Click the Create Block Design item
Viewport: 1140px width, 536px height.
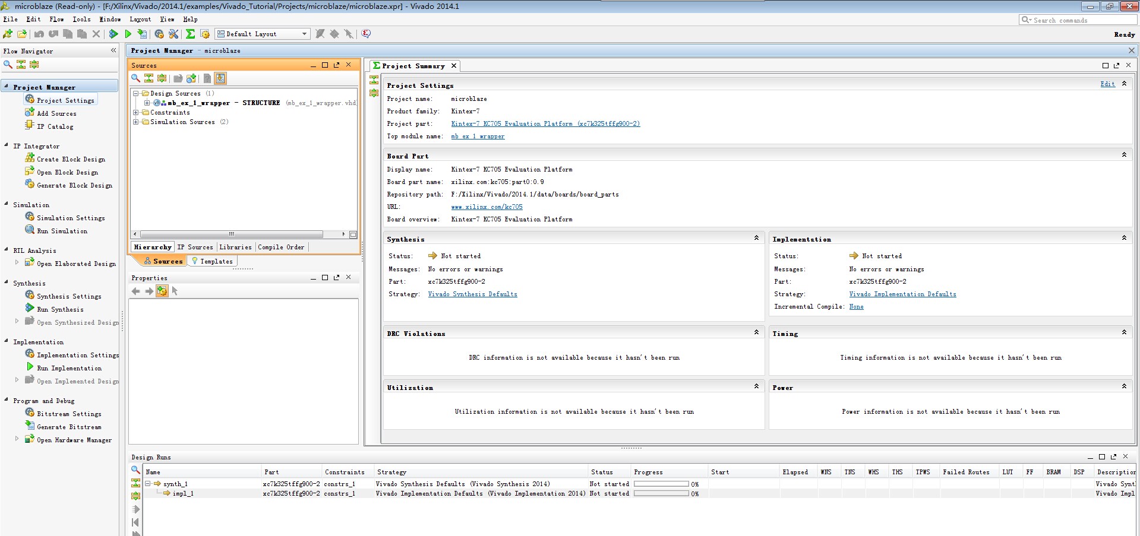[71, 159]
